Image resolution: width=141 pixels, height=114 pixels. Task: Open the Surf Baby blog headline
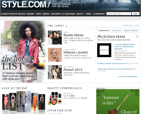69,96
